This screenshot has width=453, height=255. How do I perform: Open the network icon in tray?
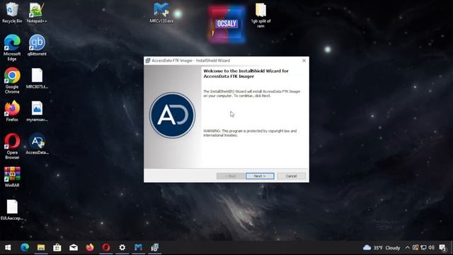(x=423, y=247)
